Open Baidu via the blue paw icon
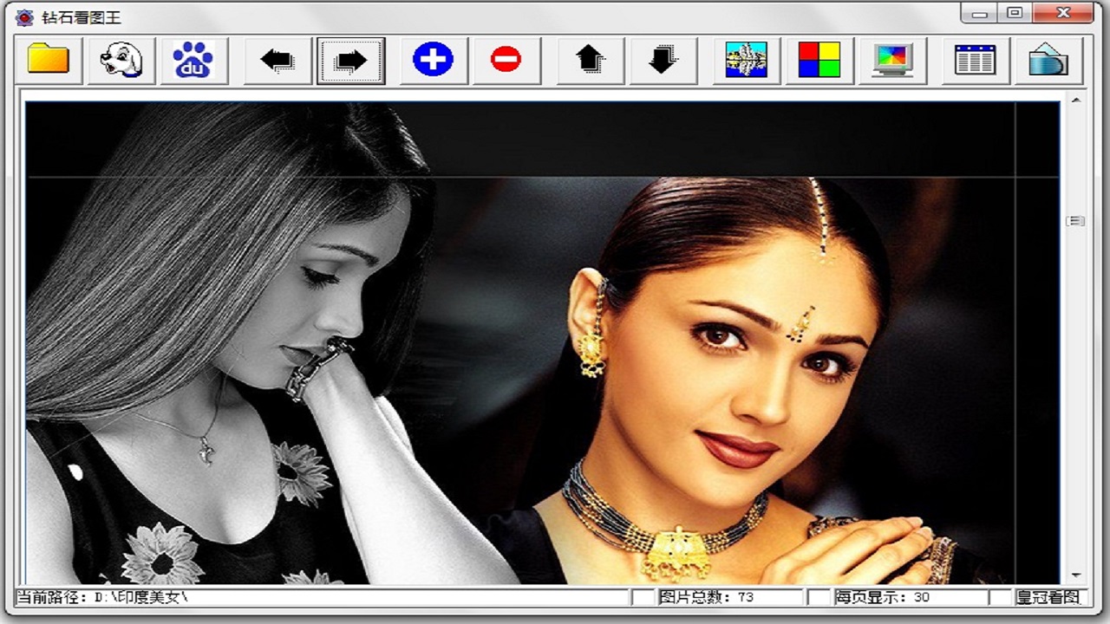The width and height of the screenshot is (1110, 624). (193, 60)
